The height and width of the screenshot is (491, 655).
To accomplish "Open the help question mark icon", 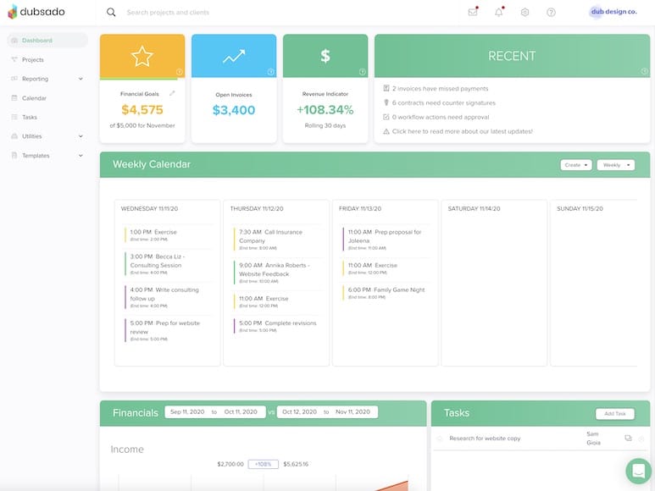I will (x=551, y=12).
